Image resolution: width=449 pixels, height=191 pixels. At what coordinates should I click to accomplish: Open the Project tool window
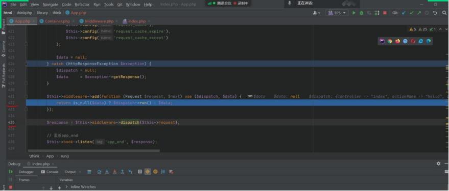(x=4, y=28)
